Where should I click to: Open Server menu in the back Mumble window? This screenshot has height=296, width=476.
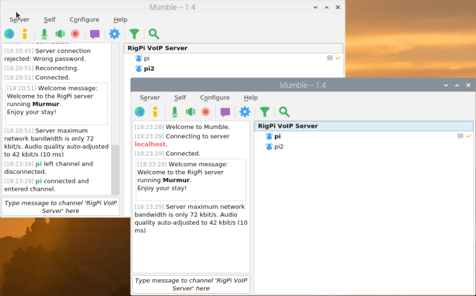pos(20,20)
